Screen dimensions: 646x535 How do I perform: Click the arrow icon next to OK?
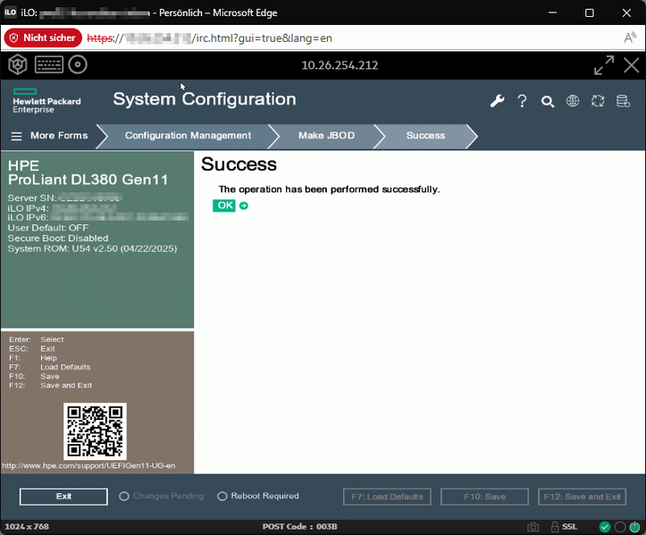click(x=244, y=205)
